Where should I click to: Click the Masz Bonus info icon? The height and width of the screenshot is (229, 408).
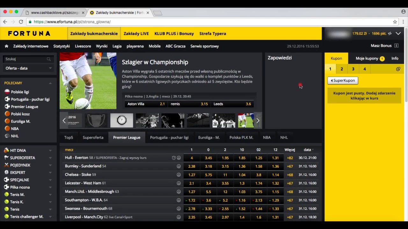[x=396, y=46]
